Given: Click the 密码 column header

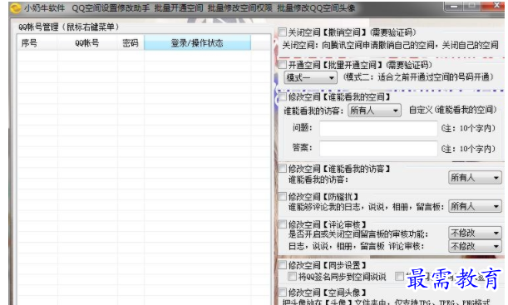Looking at the screenshot, I should point(131,42).
